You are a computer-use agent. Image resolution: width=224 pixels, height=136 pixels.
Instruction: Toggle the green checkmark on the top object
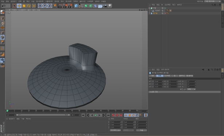click(165, 8)
